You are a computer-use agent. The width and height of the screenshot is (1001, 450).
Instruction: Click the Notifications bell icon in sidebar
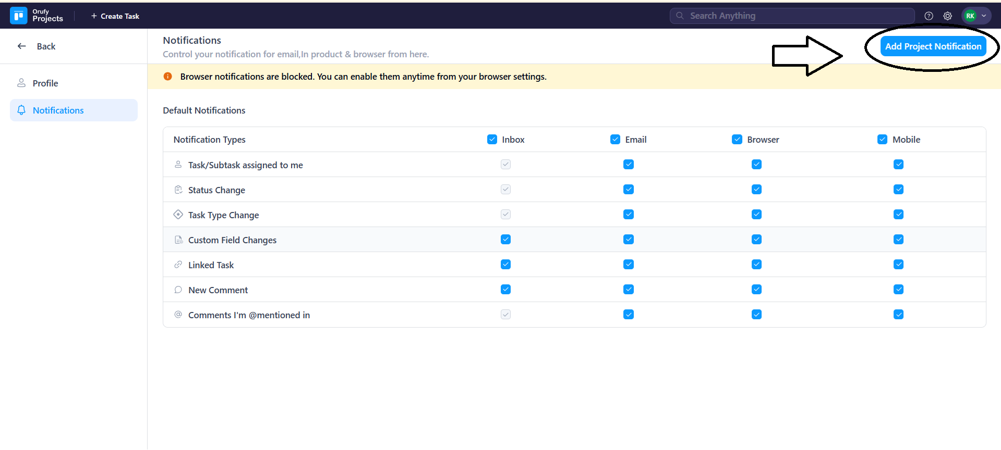coord(21,110)
